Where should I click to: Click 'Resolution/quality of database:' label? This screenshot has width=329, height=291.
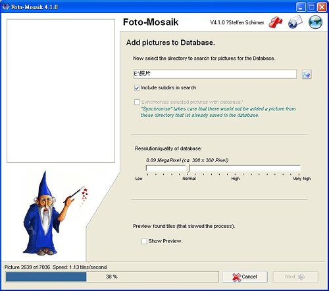coord(168,148)
